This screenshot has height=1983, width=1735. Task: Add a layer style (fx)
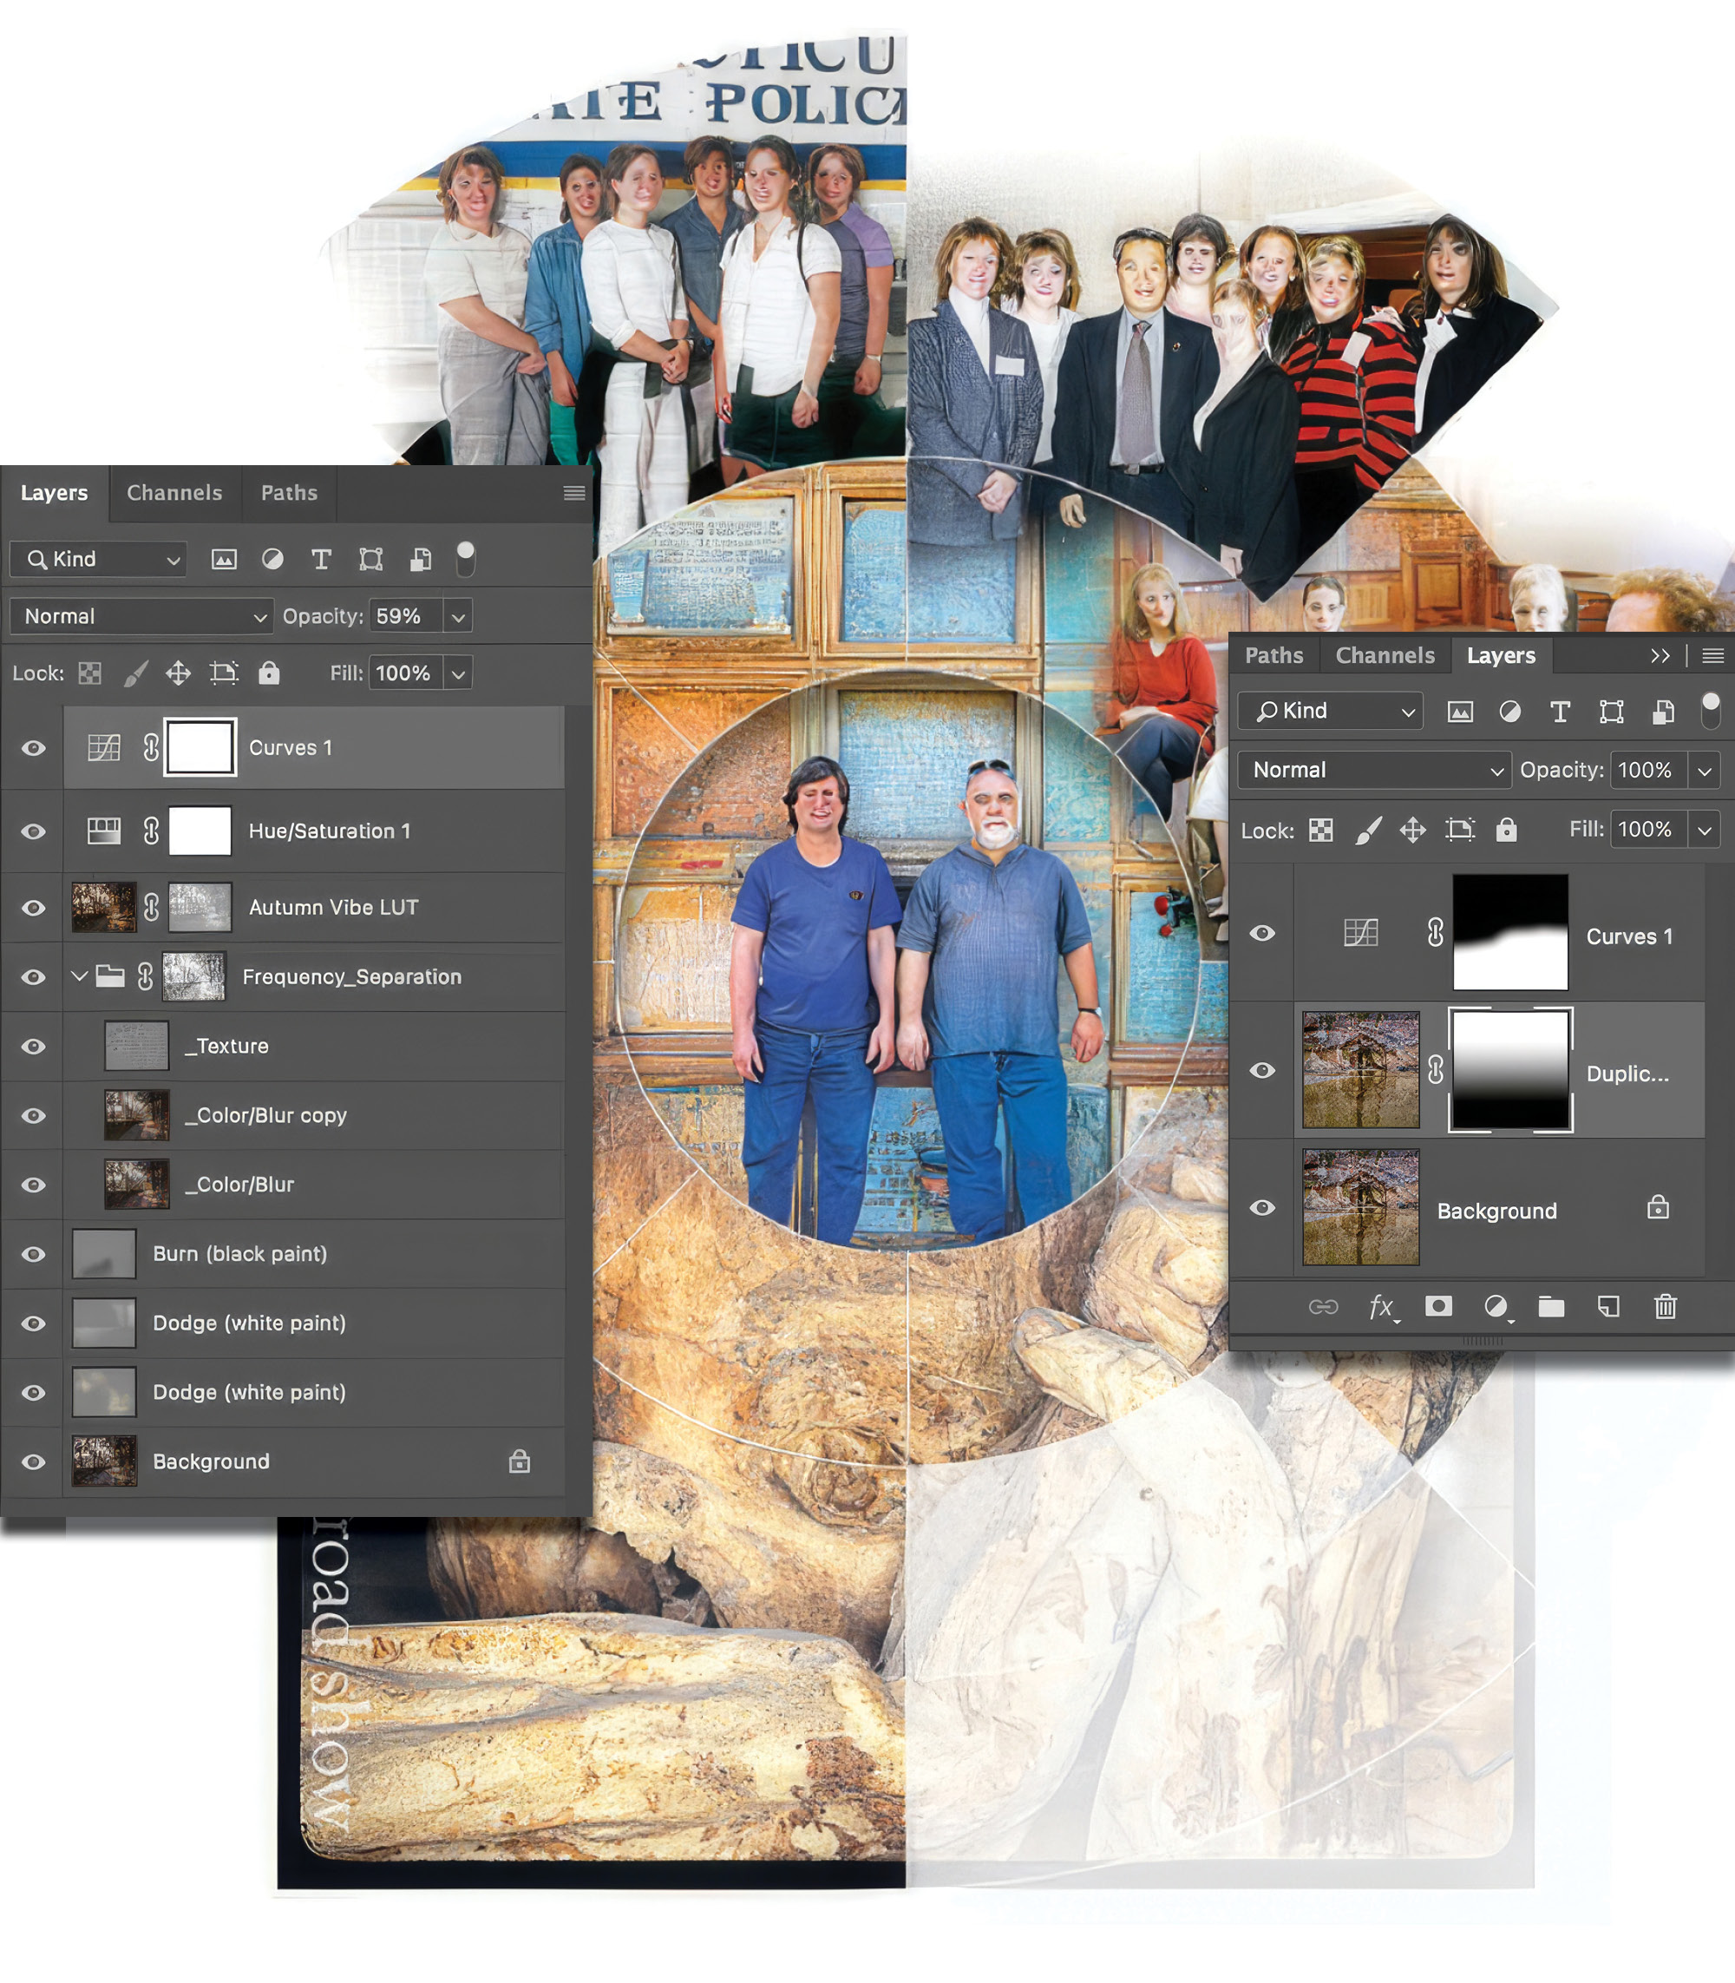coord(1382,1308)
